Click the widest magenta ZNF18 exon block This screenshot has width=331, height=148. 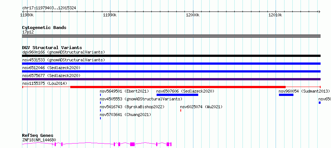pyautogui.click(x=132, y=144)
